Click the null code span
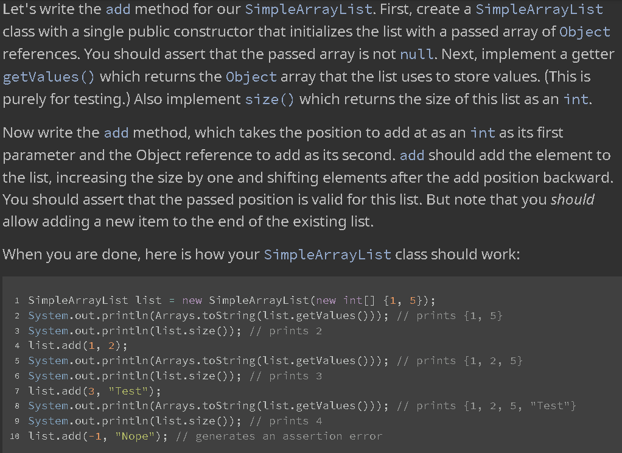 tap(415, 54)
